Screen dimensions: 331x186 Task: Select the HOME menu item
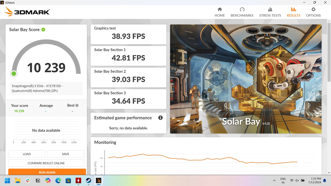pyautogui.click(x=220, y=15)
